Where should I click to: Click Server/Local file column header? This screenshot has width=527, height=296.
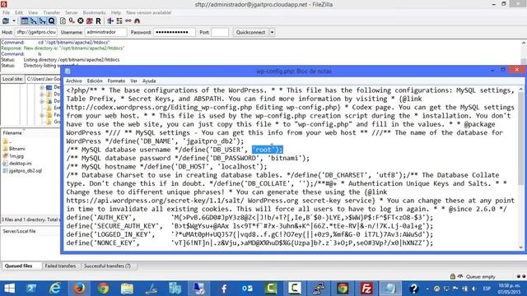19,231
